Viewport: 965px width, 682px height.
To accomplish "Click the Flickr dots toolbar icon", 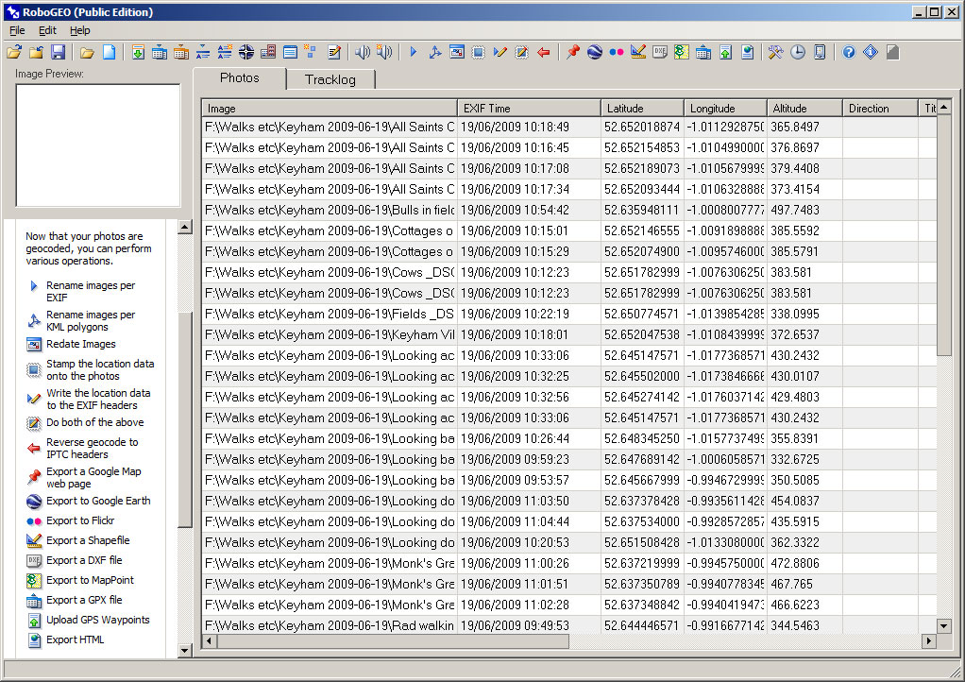I will coord(616,52).
